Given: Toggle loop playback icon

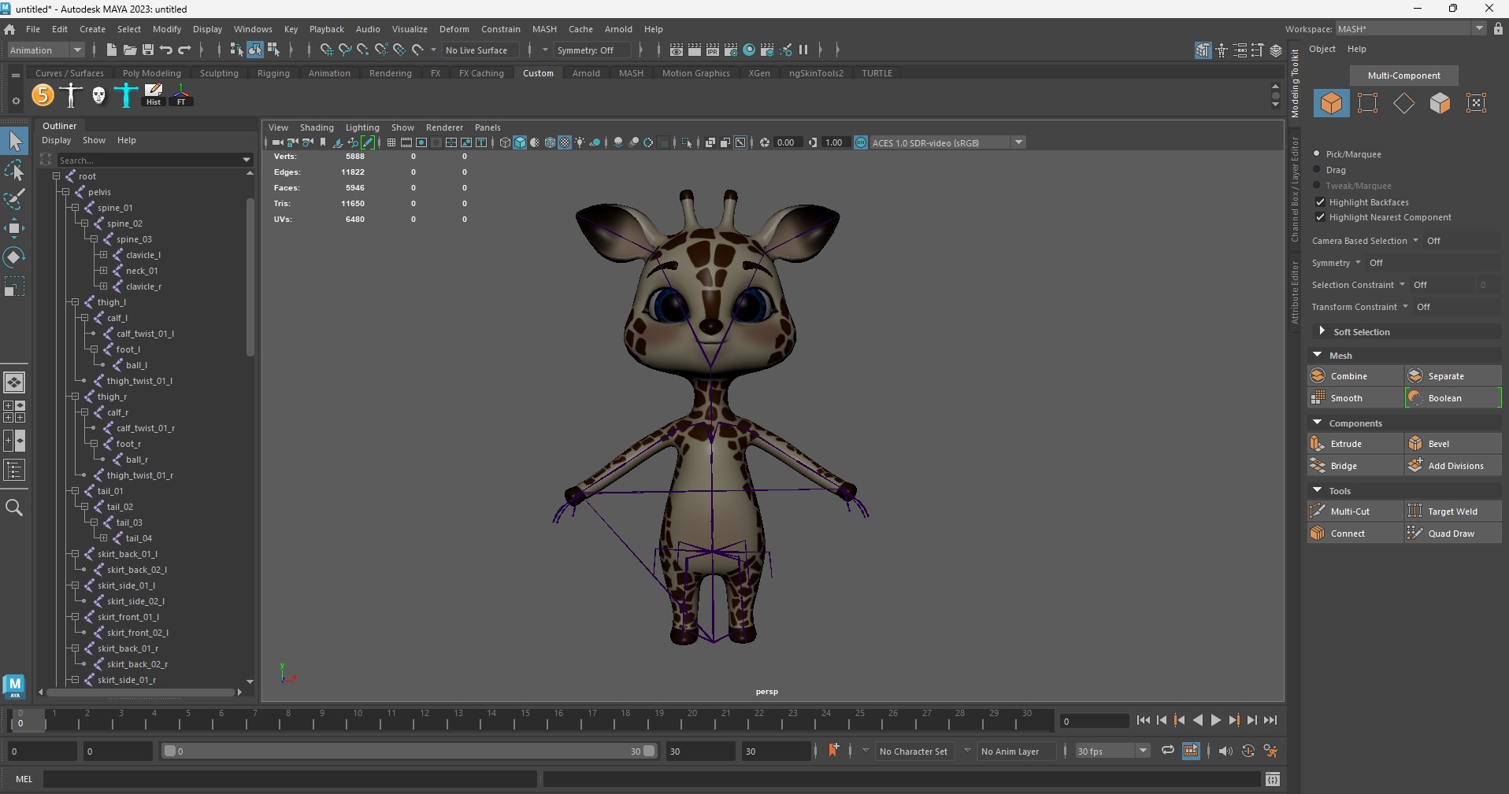Looking at the screenshot, I should coord(1168,751).
